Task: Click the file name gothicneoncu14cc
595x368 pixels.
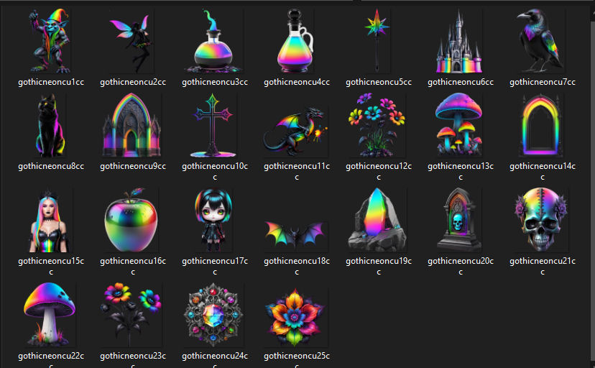Action: click(x=543, y=171)
